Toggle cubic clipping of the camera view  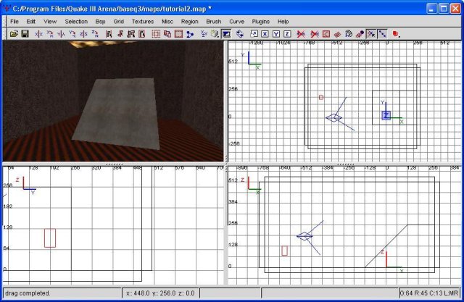[226, 34]
